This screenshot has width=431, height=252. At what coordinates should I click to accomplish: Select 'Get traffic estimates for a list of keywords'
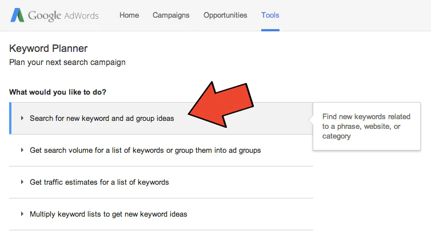click(99, 182)
